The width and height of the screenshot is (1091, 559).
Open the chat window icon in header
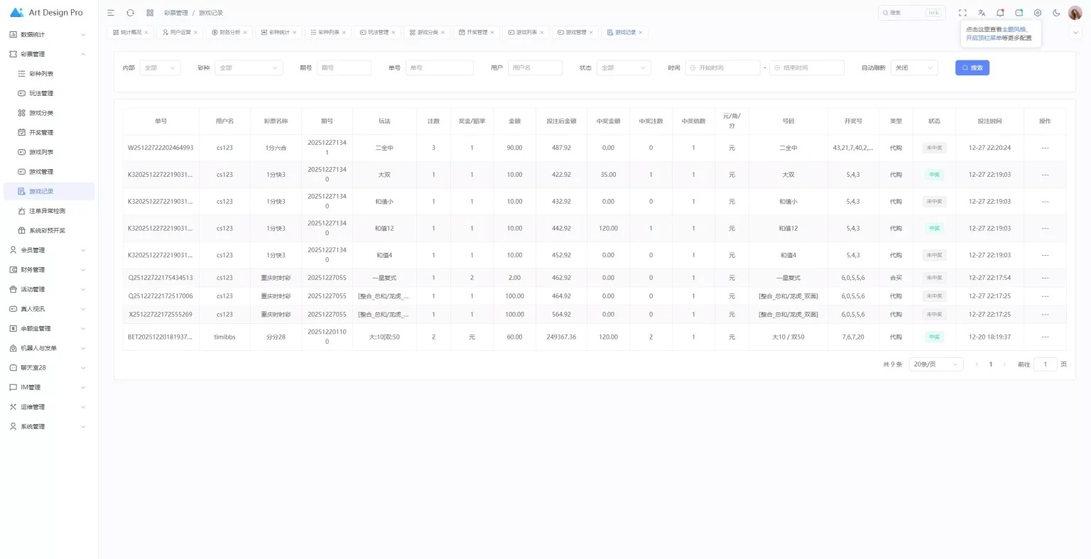tap(1019, 13)
